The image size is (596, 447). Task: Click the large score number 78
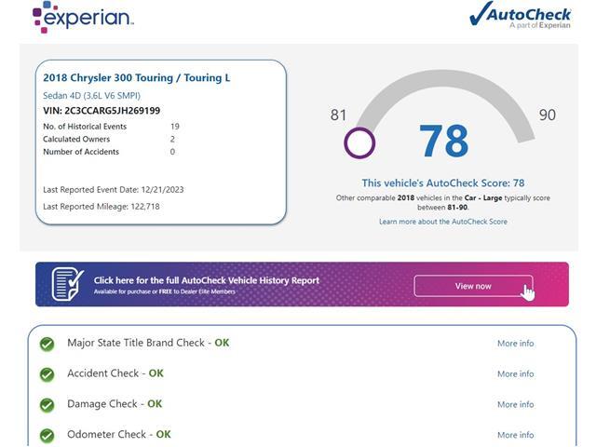[443, 141]
